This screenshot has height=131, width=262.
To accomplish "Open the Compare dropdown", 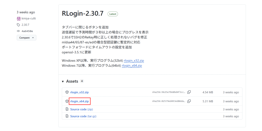I will 27,38.
